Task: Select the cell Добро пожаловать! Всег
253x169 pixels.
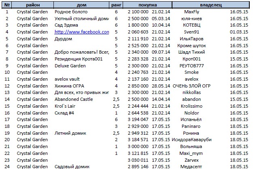Action: point(82,52)
